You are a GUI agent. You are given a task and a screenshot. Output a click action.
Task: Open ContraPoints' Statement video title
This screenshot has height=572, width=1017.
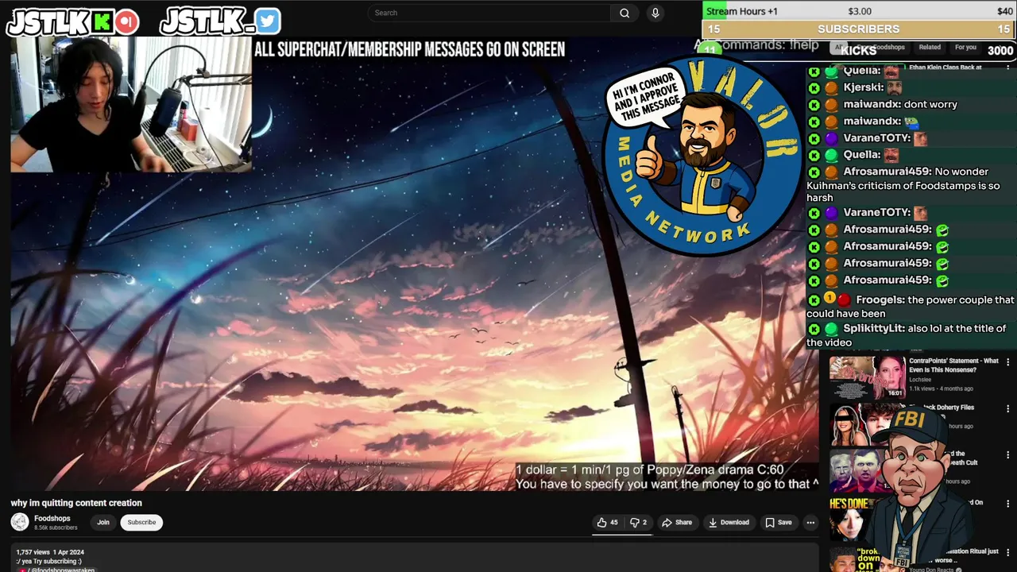coord(953,365)
